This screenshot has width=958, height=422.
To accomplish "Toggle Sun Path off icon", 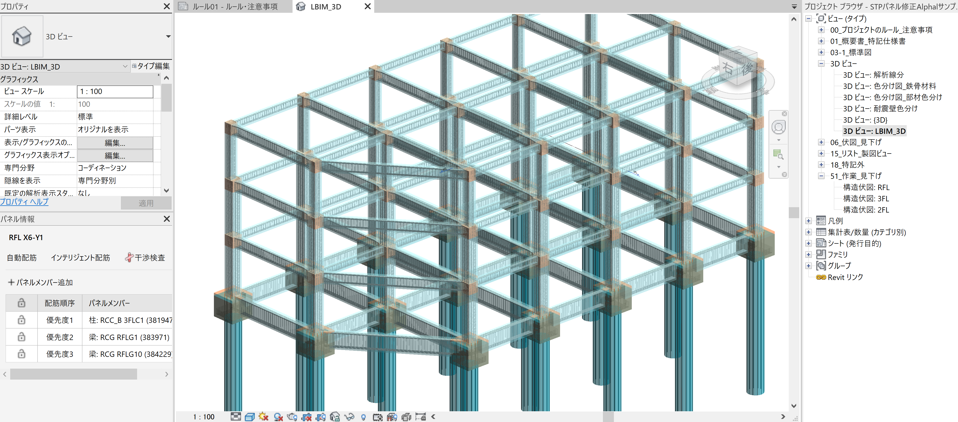I will [264, 416].
